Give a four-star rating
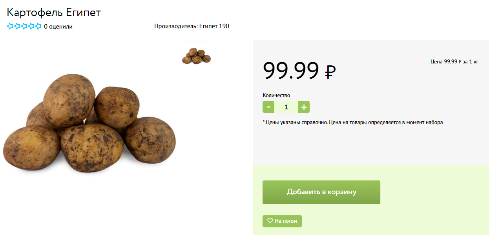 coord(31,26)
